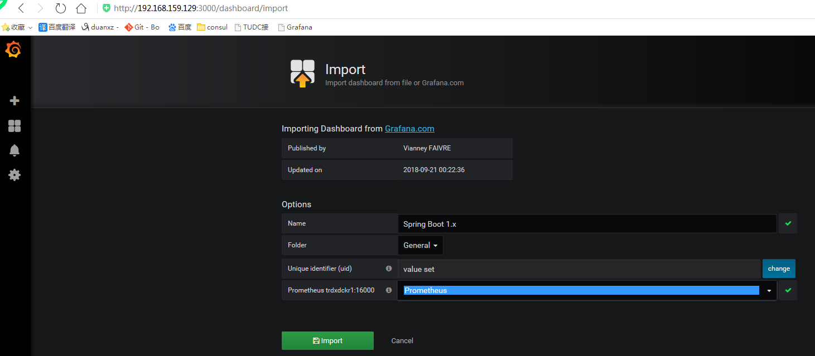Image resolution: width=815 pixels, height=356 pixels.
Task: Open the consul bookmark folder
Action: coord(213,27)
